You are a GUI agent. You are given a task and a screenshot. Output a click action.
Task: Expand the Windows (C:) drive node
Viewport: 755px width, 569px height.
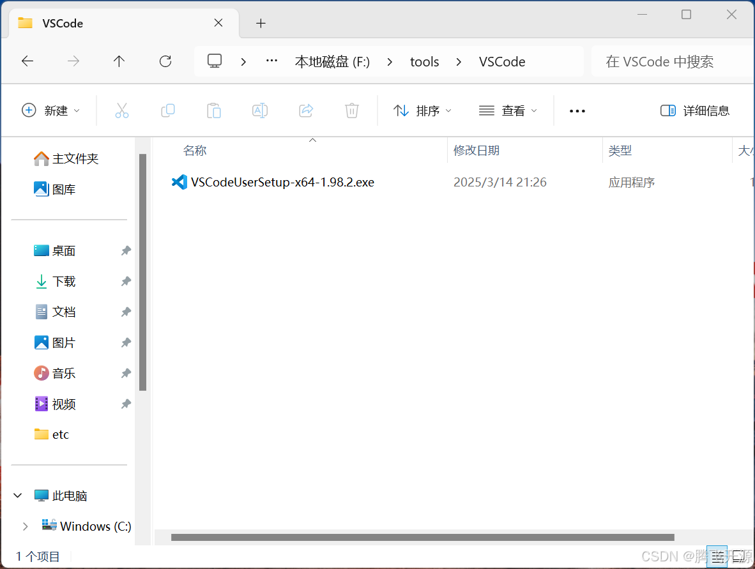pos(26,527)
